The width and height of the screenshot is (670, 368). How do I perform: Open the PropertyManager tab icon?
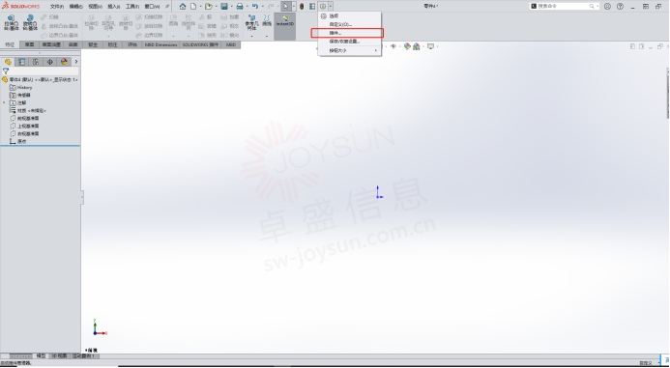(x=22, y=62)
